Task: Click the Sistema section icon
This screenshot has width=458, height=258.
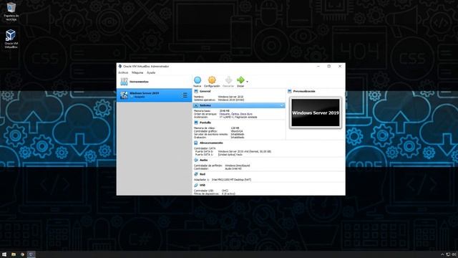Action: click(x=196, y=105)
